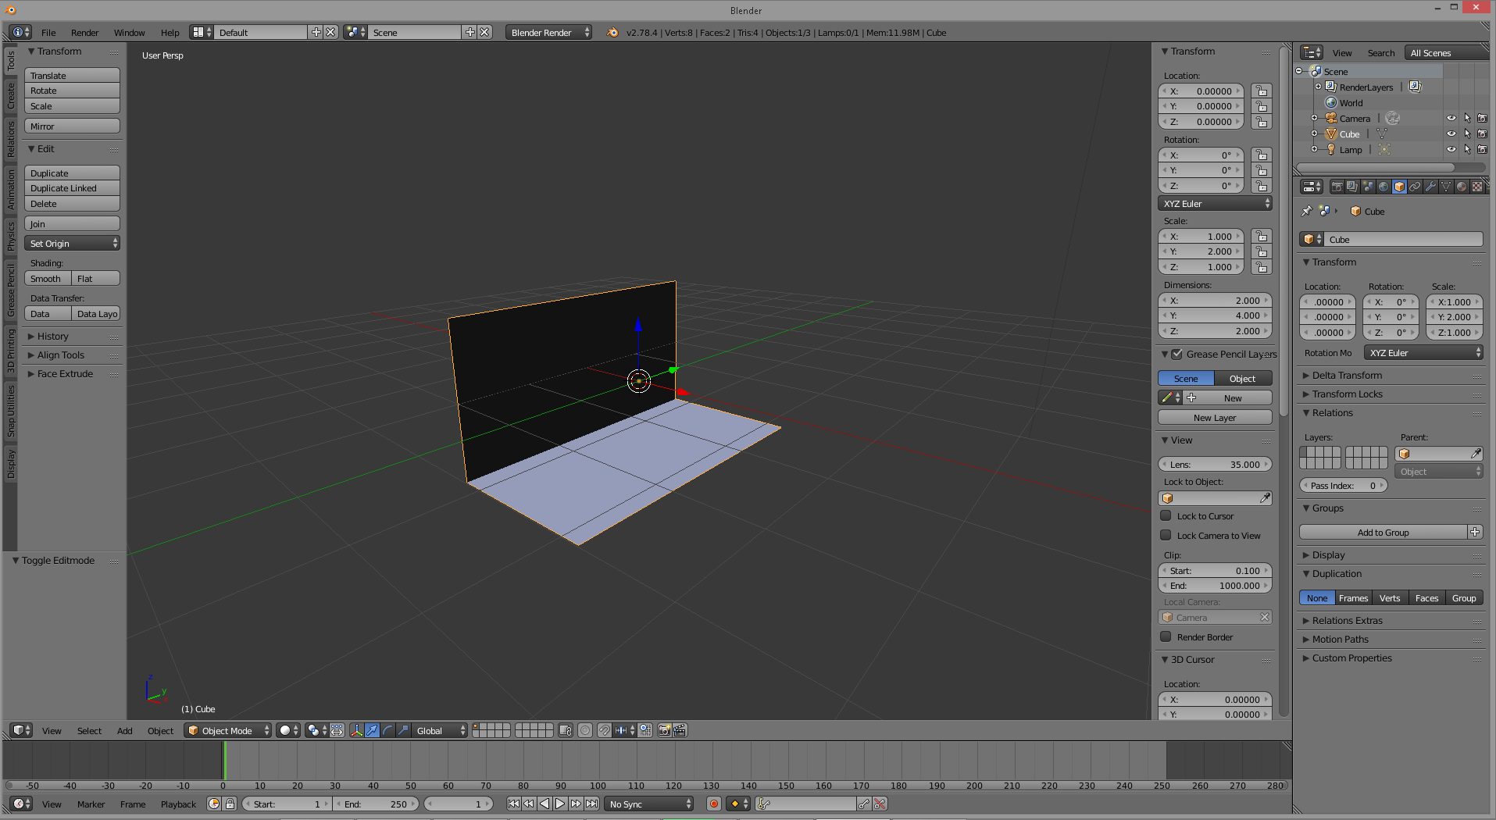Lock the Location X value
This screenshot has width=1496, height=820.
click(1262, 91)
